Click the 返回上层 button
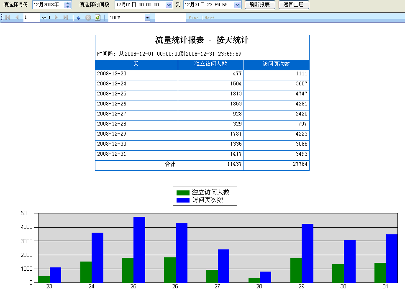The height and width of the screenshot is (290, 405). tap(294, 5)
